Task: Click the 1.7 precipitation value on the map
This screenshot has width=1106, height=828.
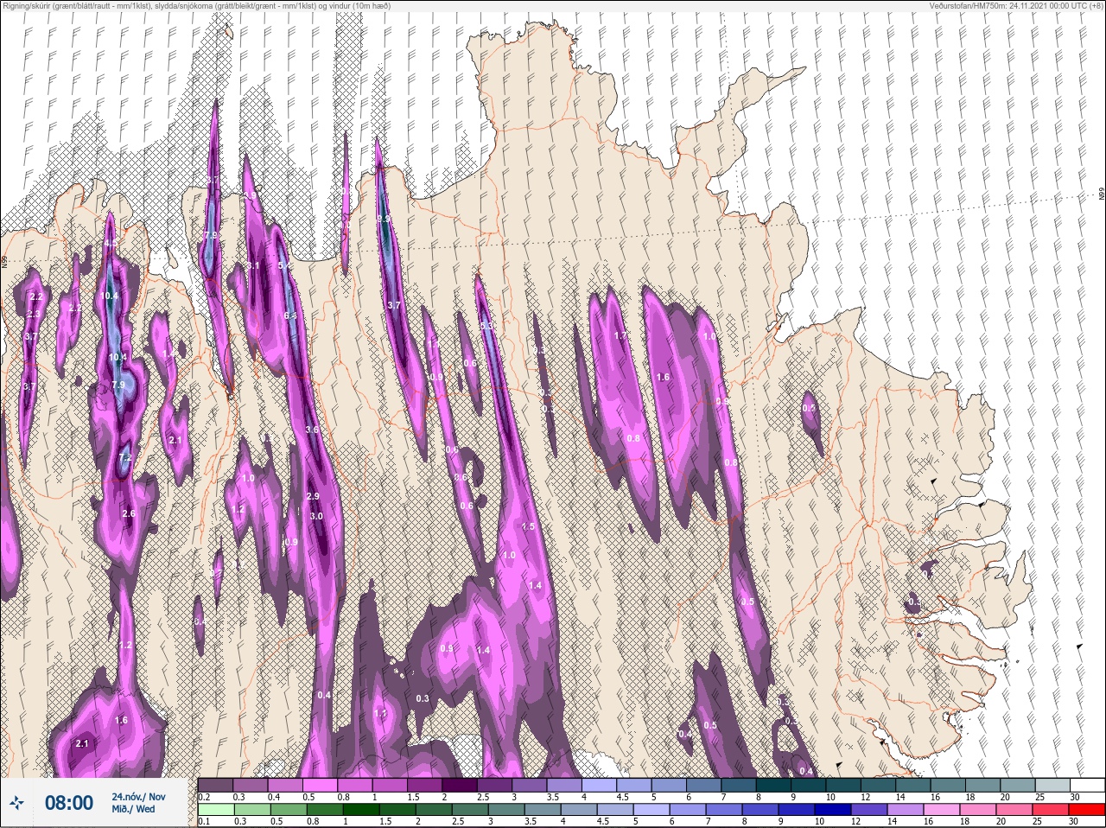Action: [x=620, y=335]
